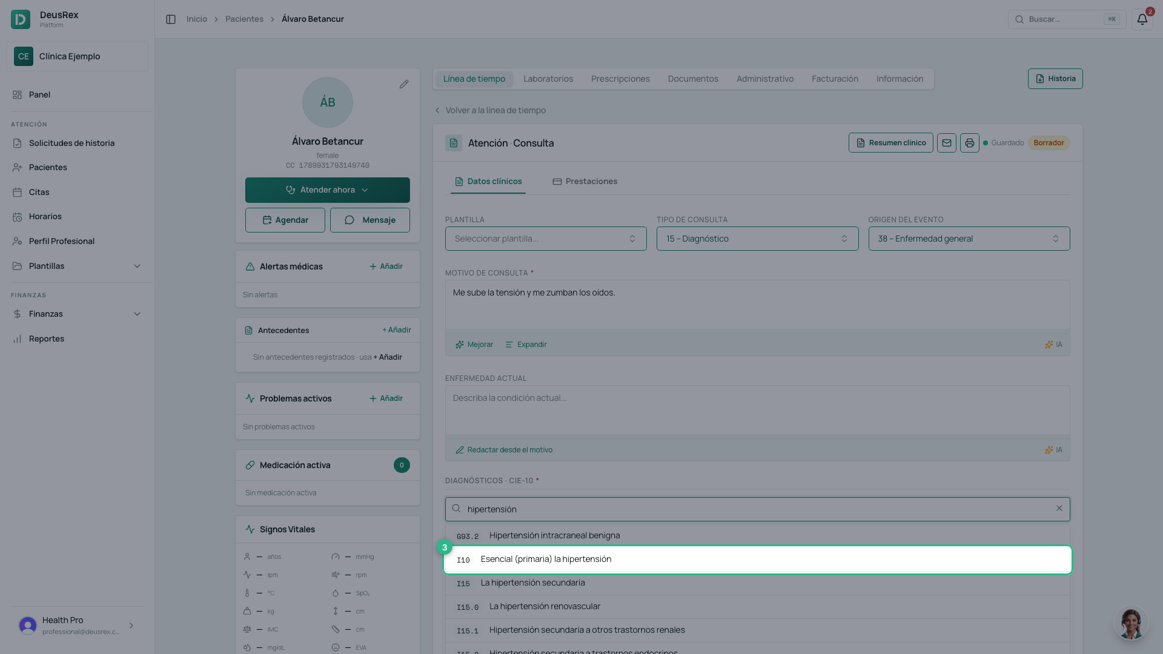Open the notifications bell

(1142, 19)
